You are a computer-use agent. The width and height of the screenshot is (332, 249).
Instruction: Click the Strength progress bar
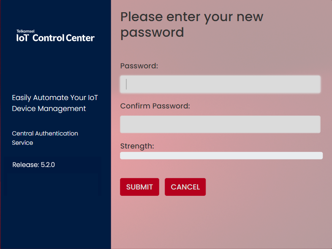(221, 156)
